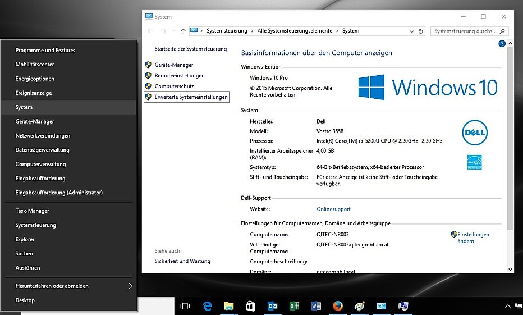Open Erweiterte Systemeinstellungen link
This screenshot has width=523, height=315.
click(191, 97)
